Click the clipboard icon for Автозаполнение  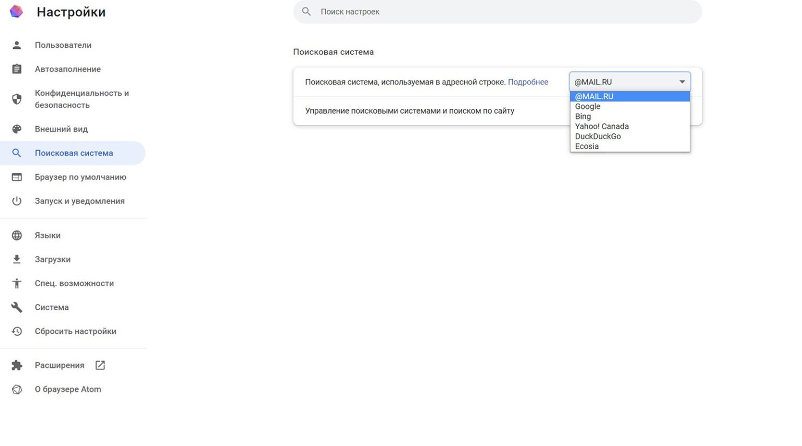point(17,69)
